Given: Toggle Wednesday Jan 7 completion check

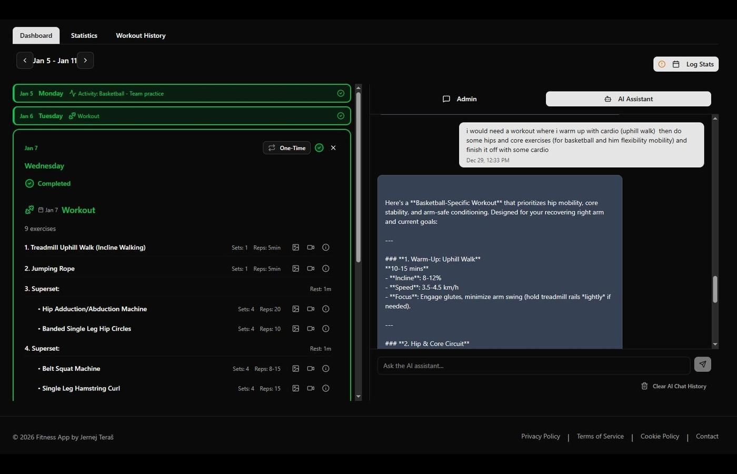Looking at the screenshot, I should click(x=319, y=148).
